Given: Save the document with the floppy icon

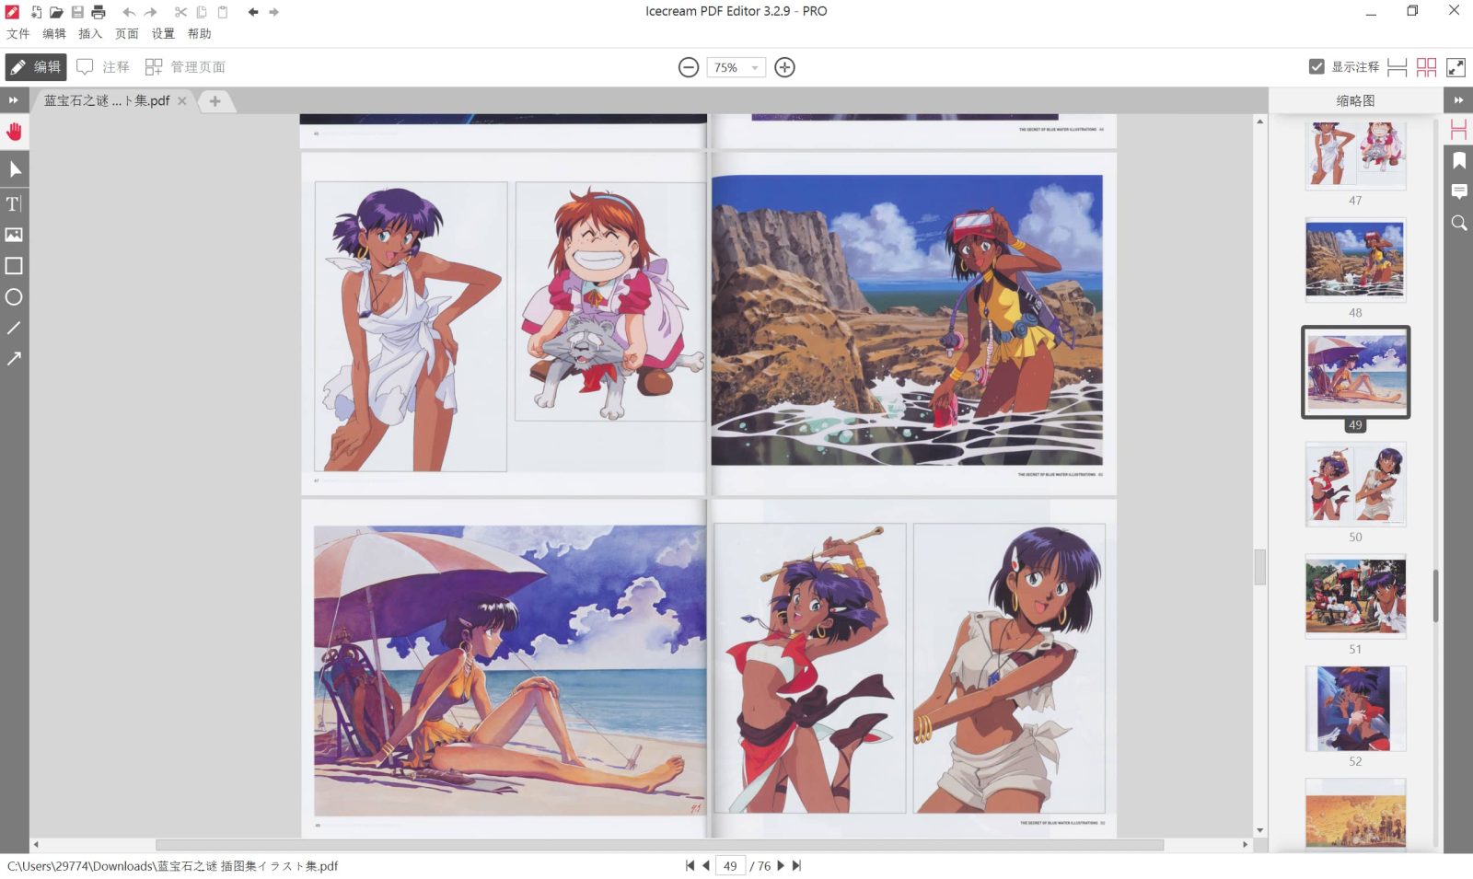Looking at the screenshot, I should (77, 12).
